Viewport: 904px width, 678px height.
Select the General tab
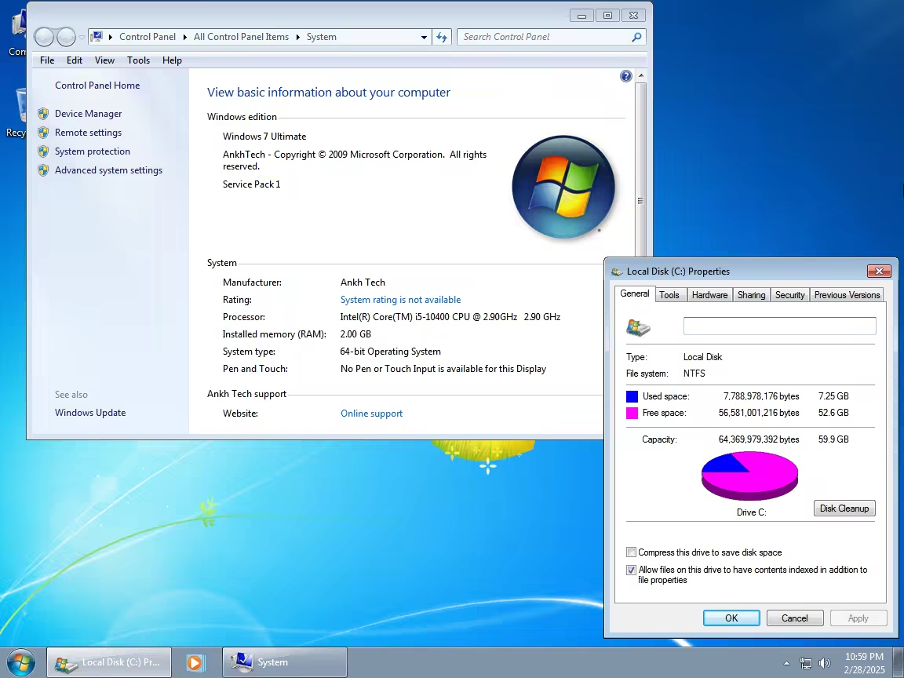coord(634,293)
